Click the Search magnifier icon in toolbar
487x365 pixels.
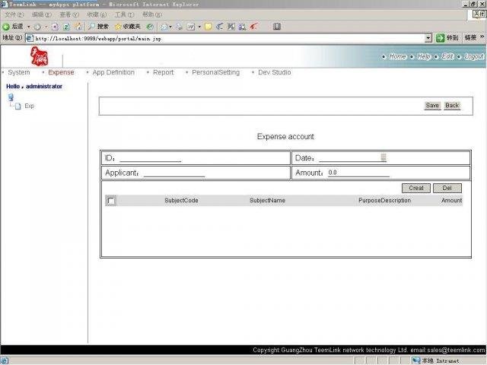91,27
